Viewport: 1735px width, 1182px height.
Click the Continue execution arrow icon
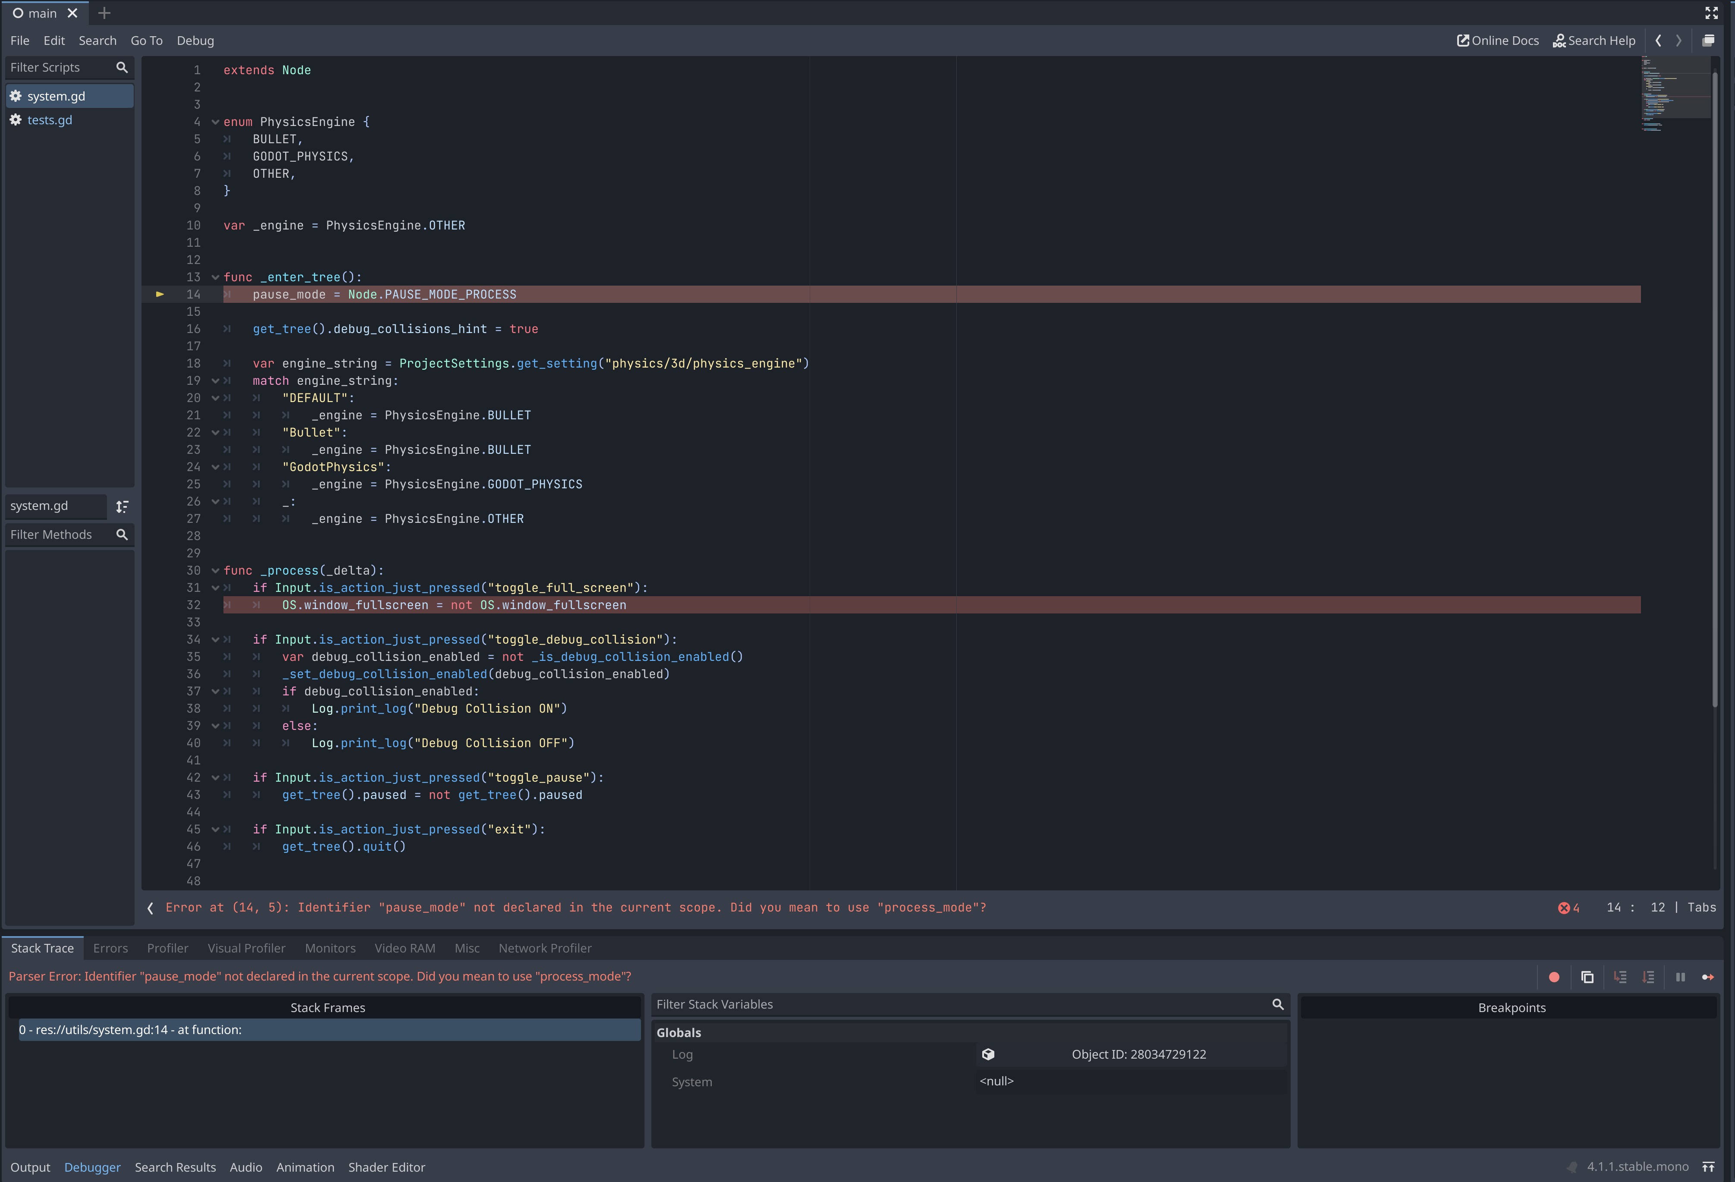tap(1709, 977)
